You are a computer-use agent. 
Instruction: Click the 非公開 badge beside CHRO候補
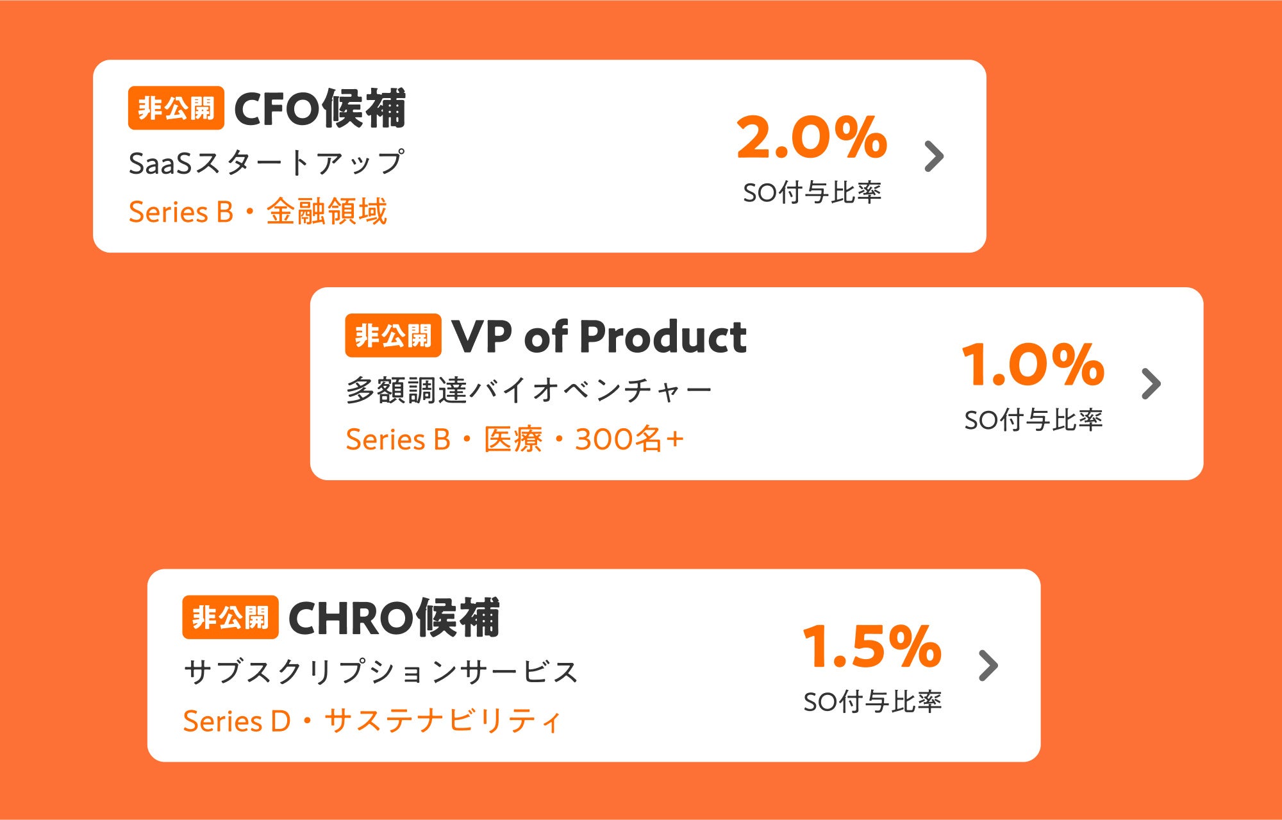pos(230,617)
